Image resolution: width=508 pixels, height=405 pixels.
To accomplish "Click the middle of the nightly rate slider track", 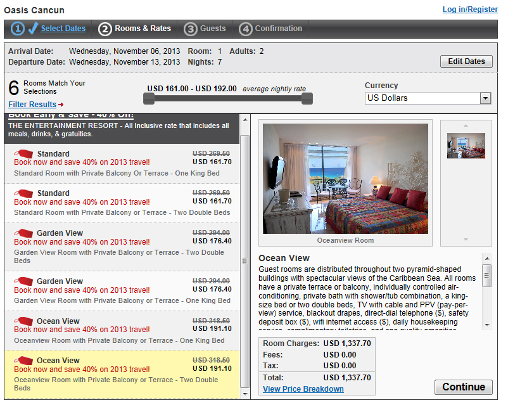I will pos(228,99).
